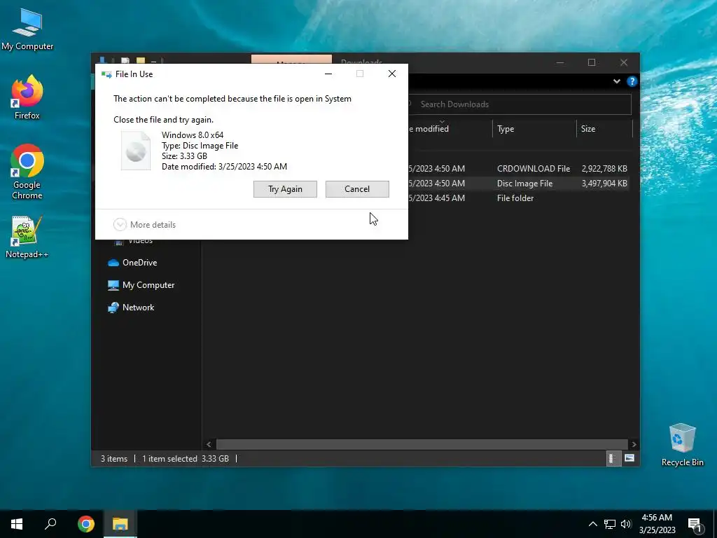
Task: Close the File In Use dialog
Action: coord(392,74)
